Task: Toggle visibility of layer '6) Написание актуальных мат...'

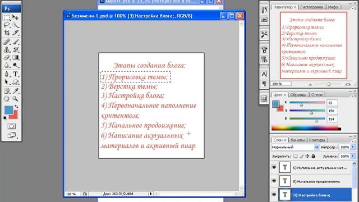Action: (x=274, y=167)
